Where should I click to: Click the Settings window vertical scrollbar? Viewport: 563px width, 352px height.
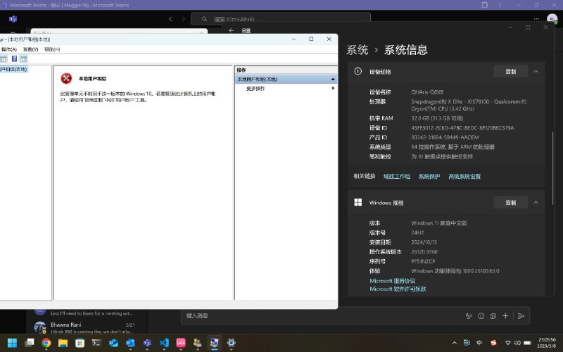point(553,168)
